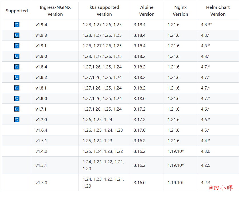239x197 pixels.
Task: Click the supported sync icon for v1.7.0
Action: pyautogui.click(x=17, y=119)
